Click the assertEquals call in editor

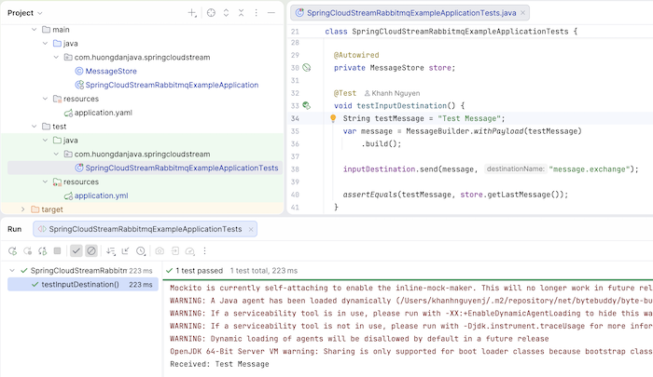click(x=369, y=195)
